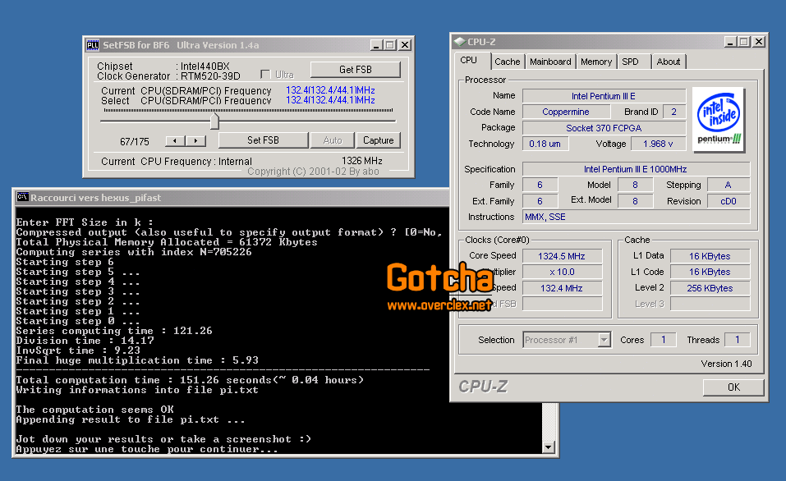Open the Memory tab in CPU-Z
Screen dimensions: 786x481
[x=596, y=62]
